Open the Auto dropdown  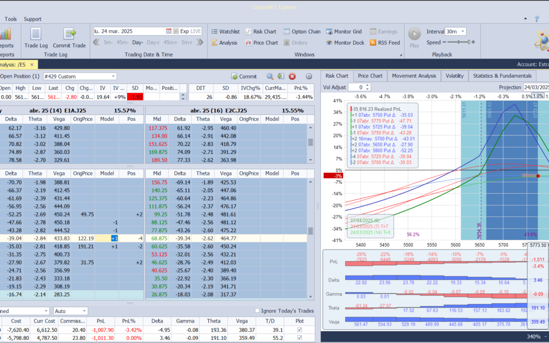pos(84,311)
